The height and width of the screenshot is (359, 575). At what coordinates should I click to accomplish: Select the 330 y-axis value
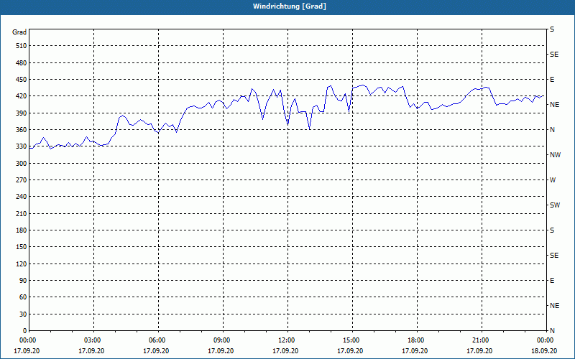[x=22, y=146]
